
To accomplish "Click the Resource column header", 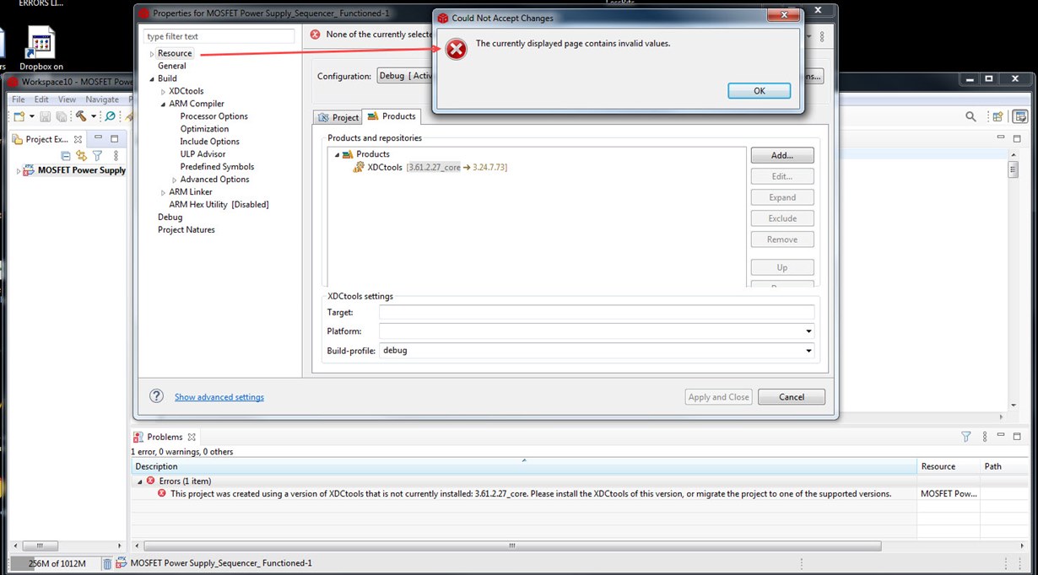I will [949, 466].
